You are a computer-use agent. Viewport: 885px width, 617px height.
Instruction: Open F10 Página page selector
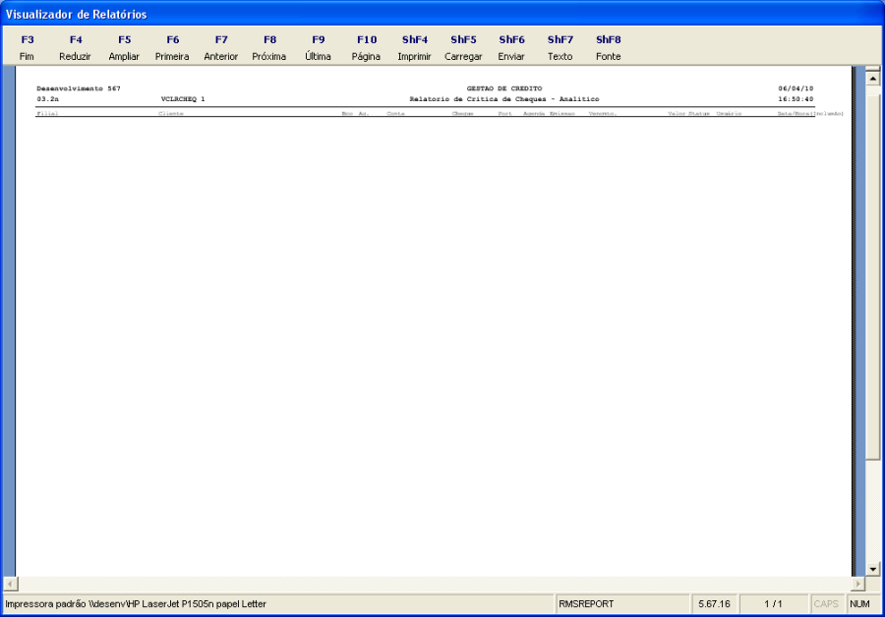click(x=367, y=47)
